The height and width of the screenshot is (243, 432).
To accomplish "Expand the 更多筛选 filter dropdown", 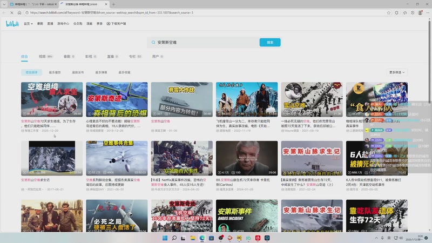I will point(397,72).
